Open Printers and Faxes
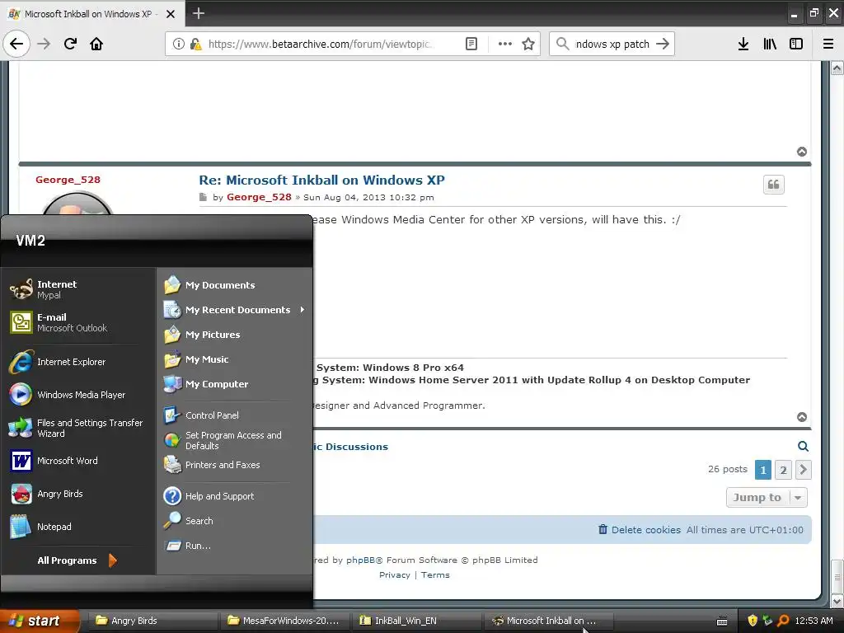 tap(235, 465)
